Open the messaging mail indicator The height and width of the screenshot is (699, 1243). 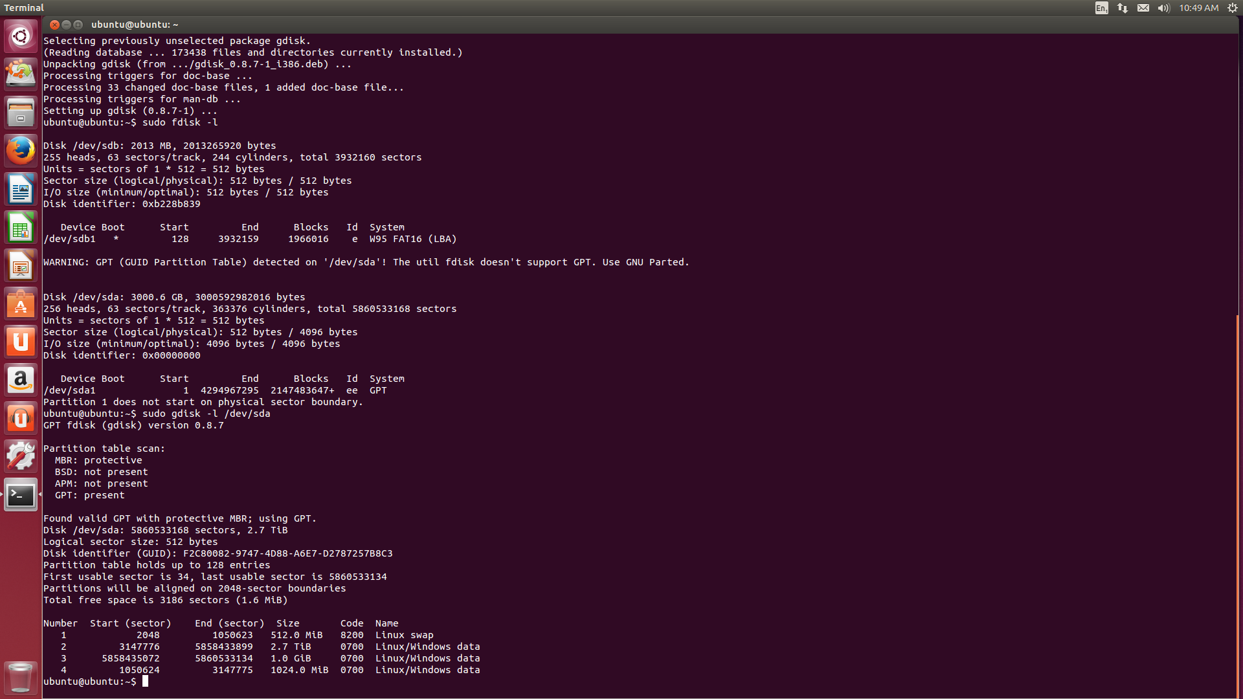tap(1143, 8)
